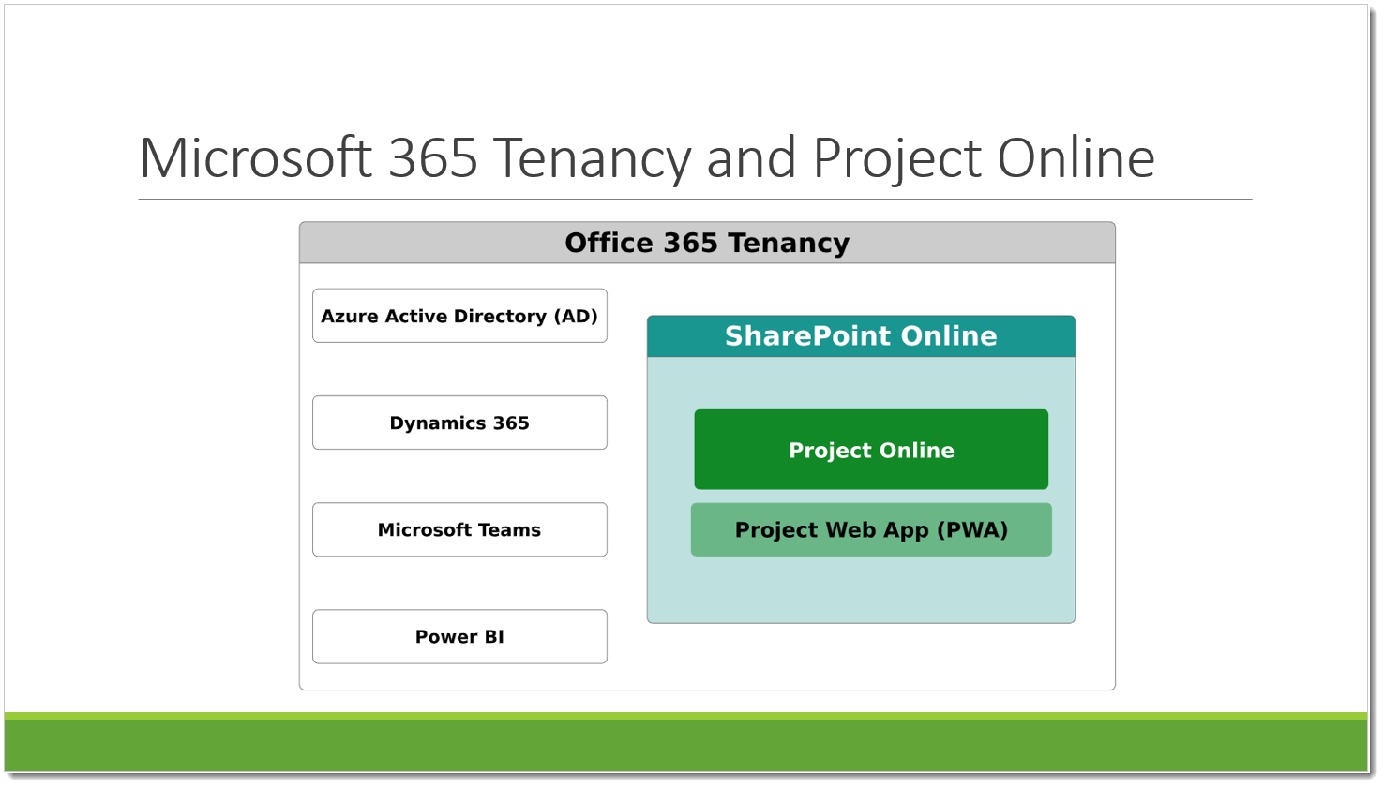Screen dimensions: 1384x787
Task: Select the Microsoft Teams box
Action: click(x=459, y=529)
